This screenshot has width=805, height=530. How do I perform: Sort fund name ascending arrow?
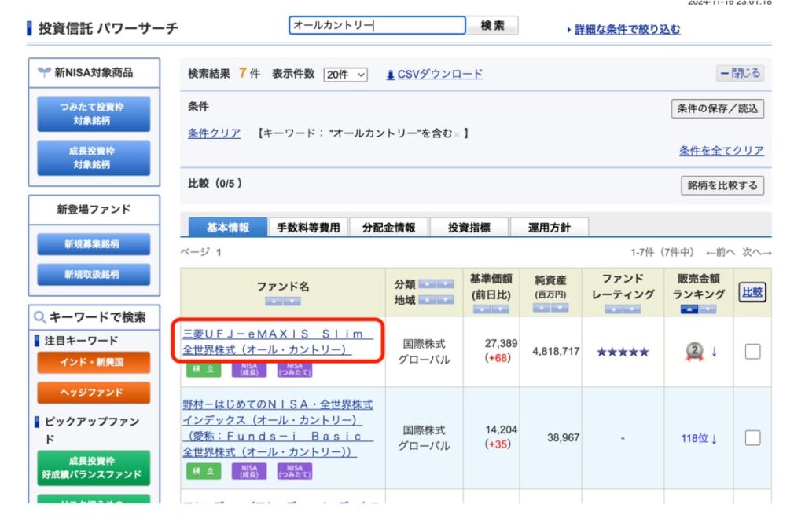(274, 302)
